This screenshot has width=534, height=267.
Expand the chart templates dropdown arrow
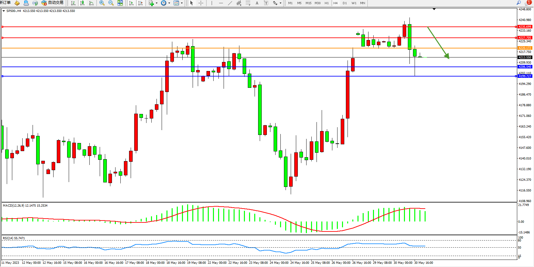(182, 3)
